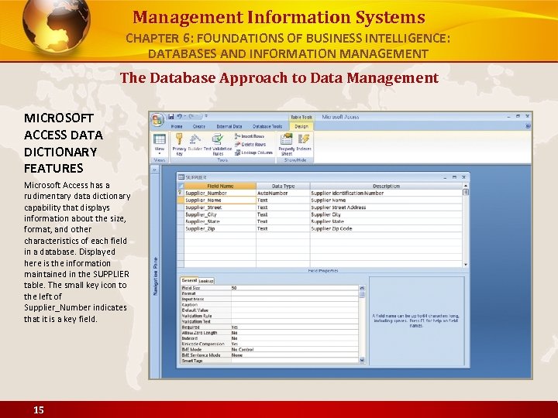Click the Validation Rule property field
Screen dimensions: 558x418
[294, 316]
